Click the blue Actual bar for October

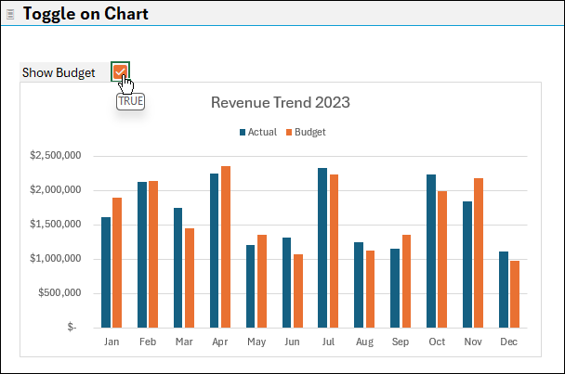[431, 251]
